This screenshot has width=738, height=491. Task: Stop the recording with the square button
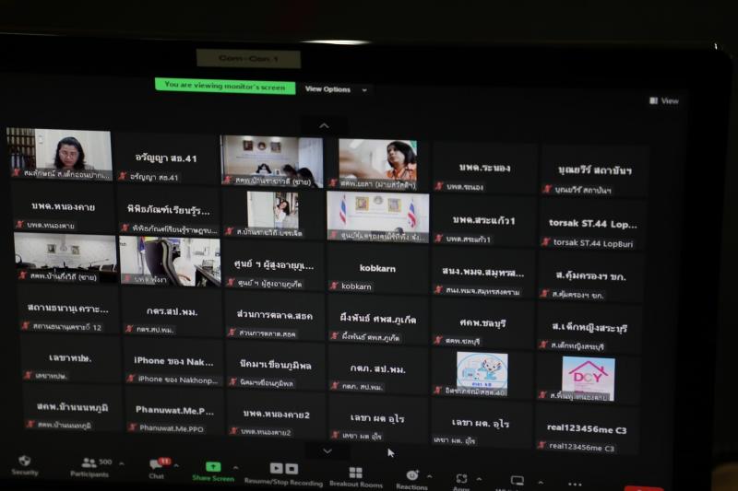[x=292, y=469]
